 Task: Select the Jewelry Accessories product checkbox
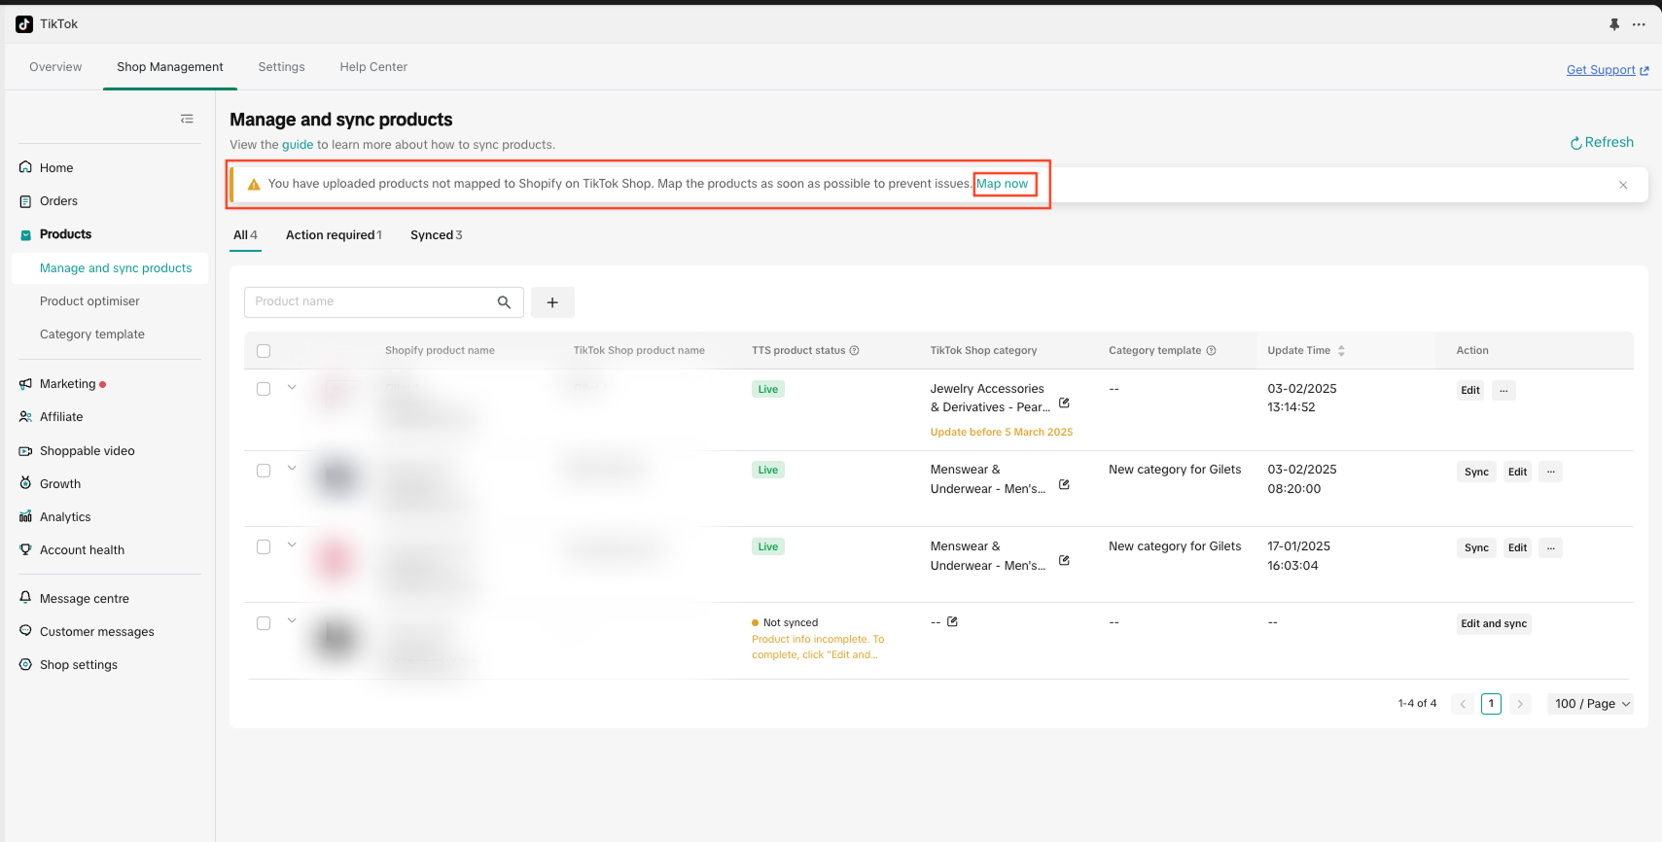point(264,389)
